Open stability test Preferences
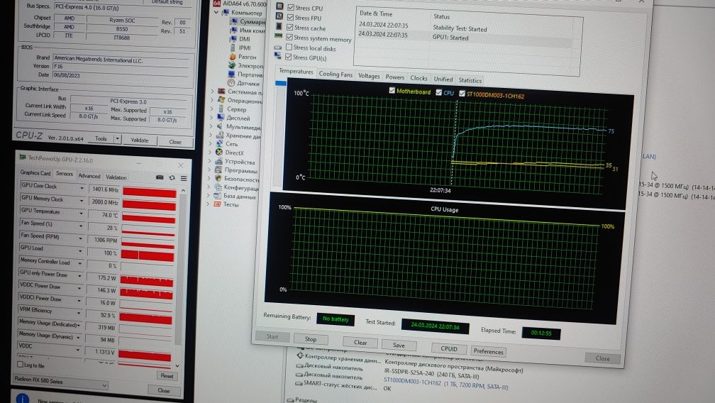Image resolution: width=715 pixels, height=403 pixels. [x=488, y=351]
